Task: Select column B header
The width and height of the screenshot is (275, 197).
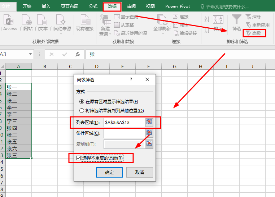Action: pos(44,67)
